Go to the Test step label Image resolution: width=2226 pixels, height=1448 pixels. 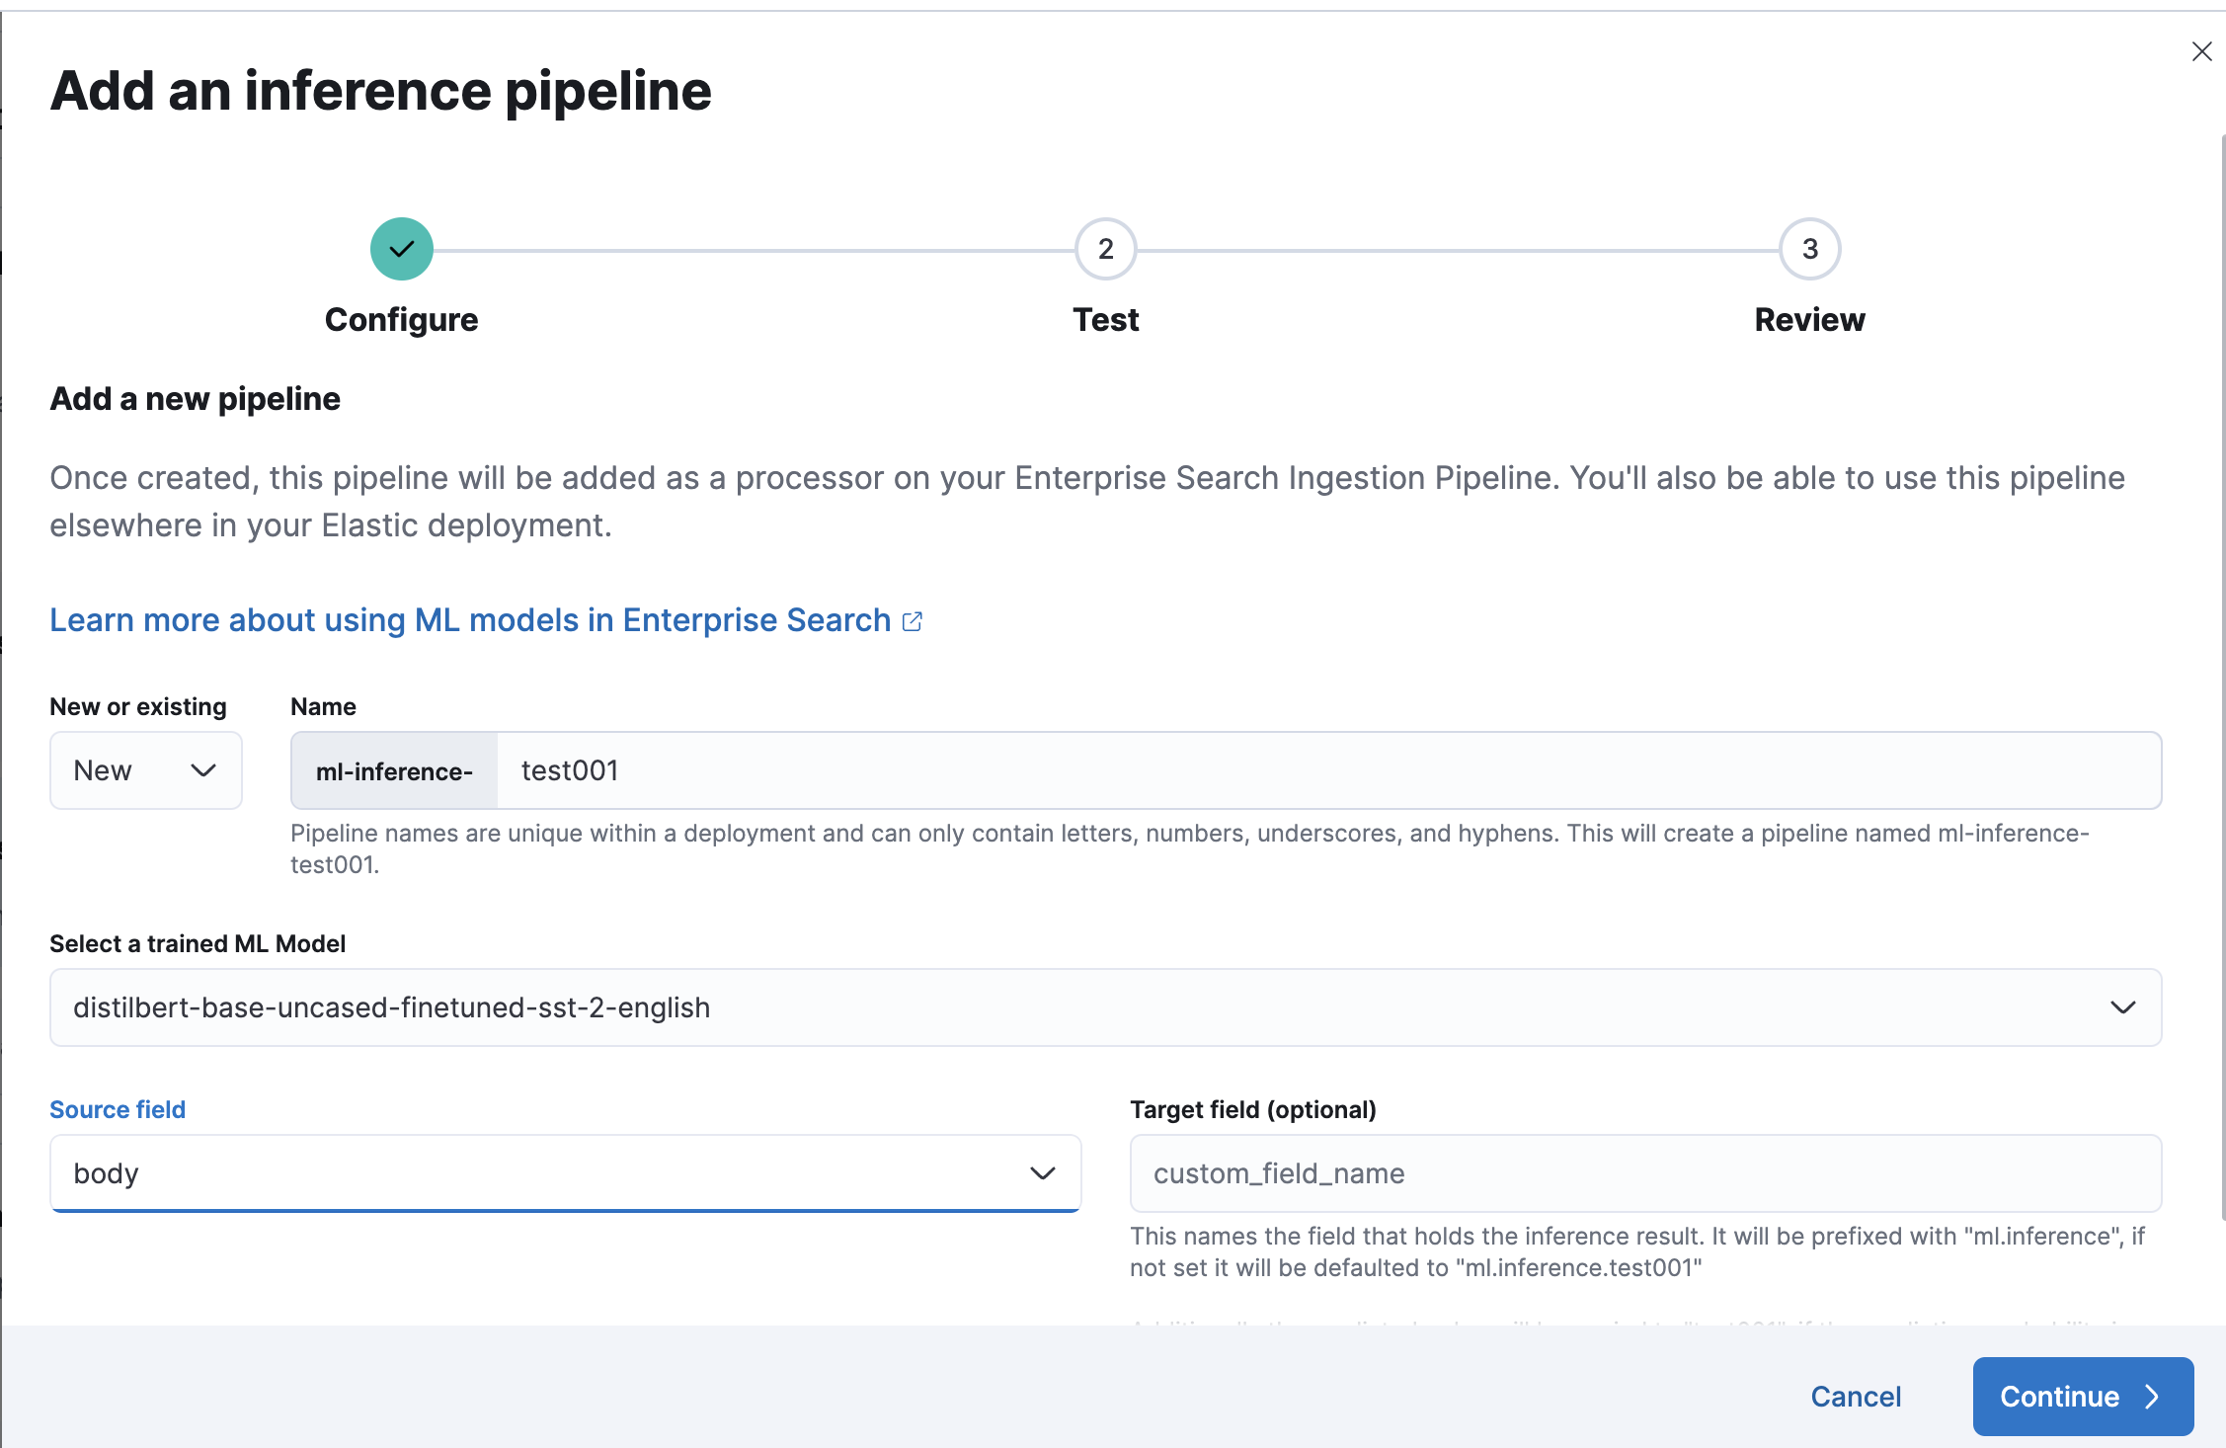(x=1105, y=320)
